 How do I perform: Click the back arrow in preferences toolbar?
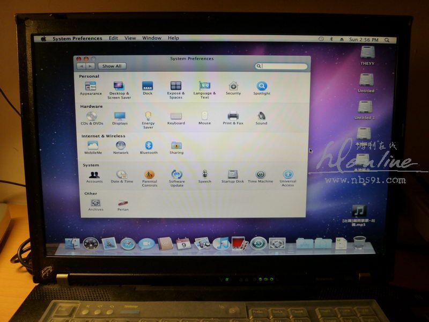(x=82, y=66)
